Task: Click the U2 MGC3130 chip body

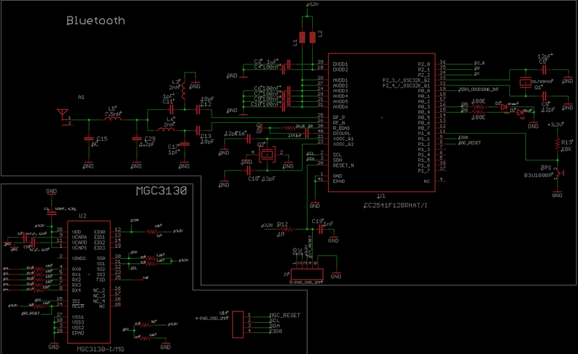Action: [x=89, y=282]
